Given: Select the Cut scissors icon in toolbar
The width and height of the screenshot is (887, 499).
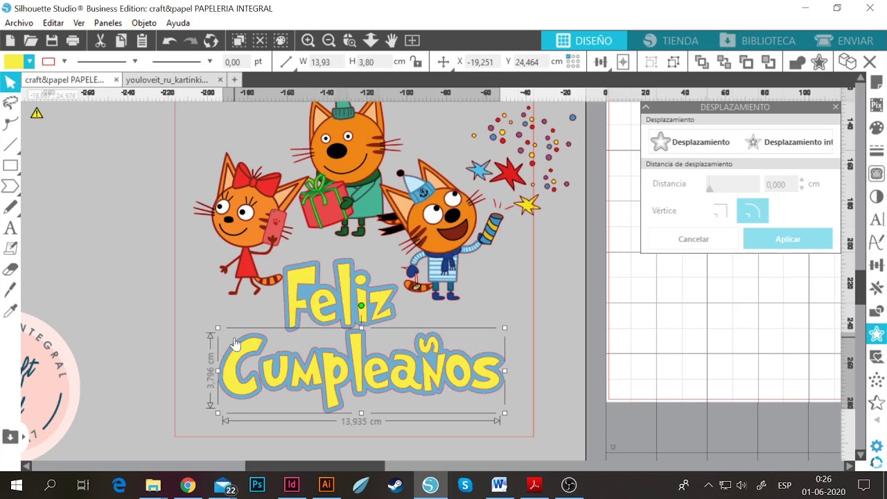Looking at the screenshot, I should pyautogui.click(x=100, y=40).
